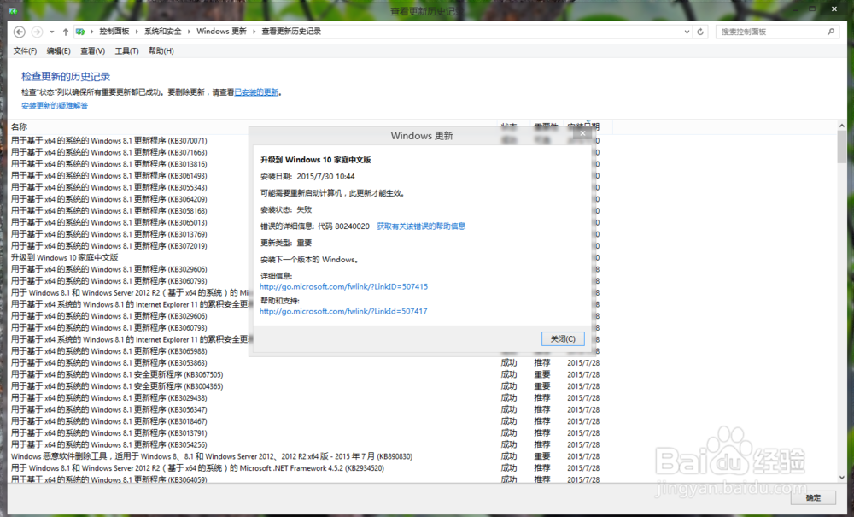Open the 查看(V) menu
Viewport: 854px width, 517px height.
[92, 50]
